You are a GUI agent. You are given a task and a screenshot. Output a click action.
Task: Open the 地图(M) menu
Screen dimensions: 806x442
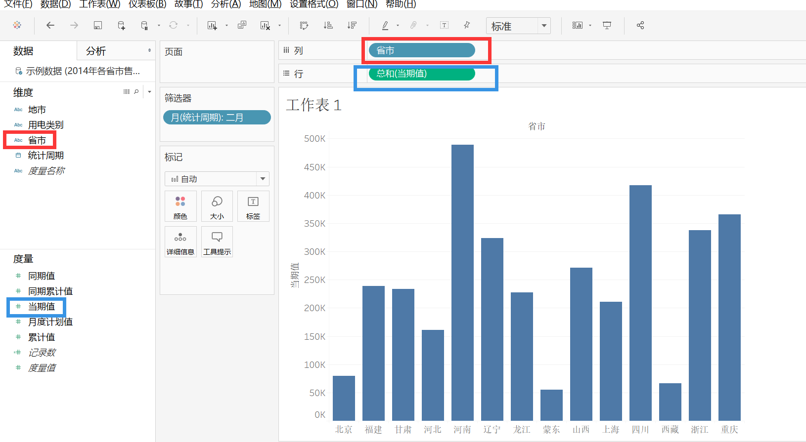[x=266, y=4]
